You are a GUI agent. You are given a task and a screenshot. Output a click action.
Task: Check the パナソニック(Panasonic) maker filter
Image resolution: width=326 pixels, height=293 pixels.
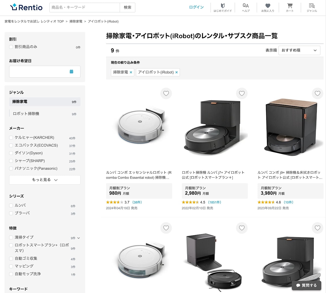(x=11, y=169)
